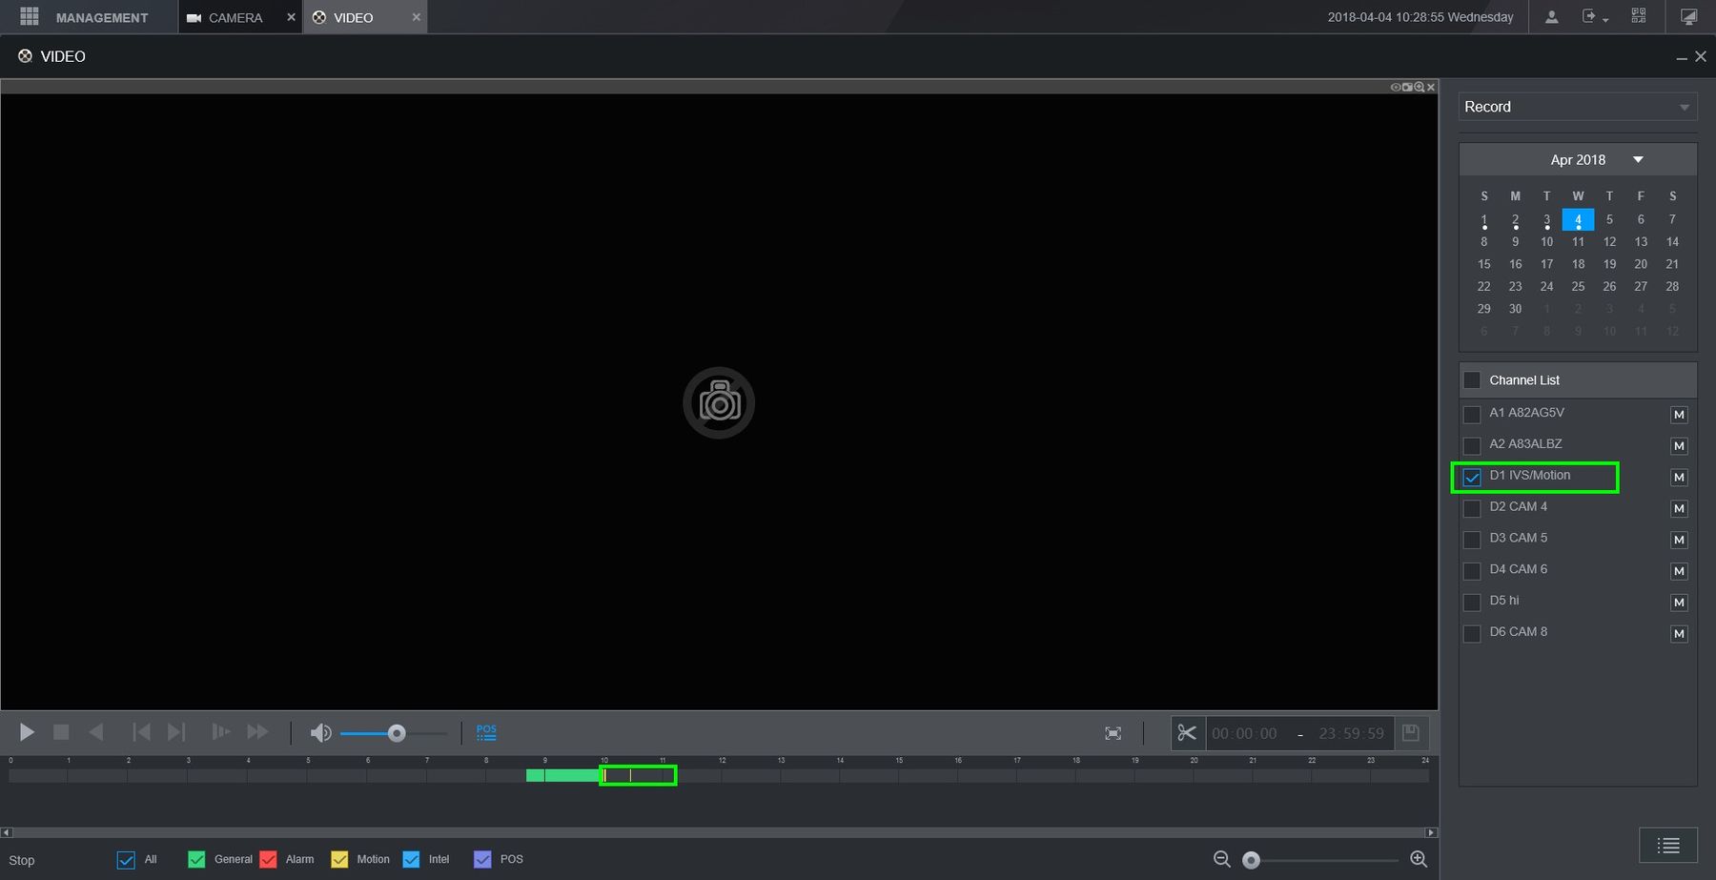This screenshot has height=880, width=1716.
Task: Click the green recording on timeline
Action: pyautogui.click(x=564, y=776)
